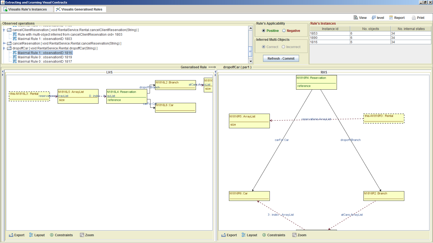Select RHS node N1816R2 Branch
This screenshot has height=243, width=433.
pyautogui.click(x=384, y=196)
